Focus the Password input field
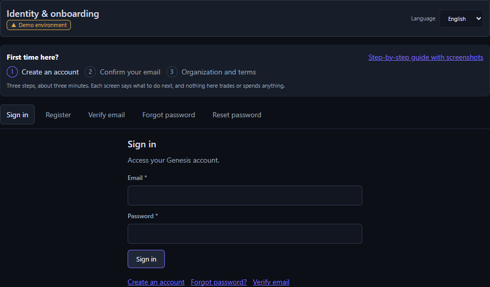The image size is (490, 287). tap(245, 233)
